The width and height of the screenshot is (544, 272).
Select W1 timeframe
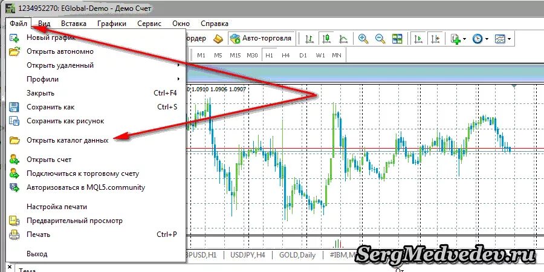pyautogui.click(x=320, y=55)
